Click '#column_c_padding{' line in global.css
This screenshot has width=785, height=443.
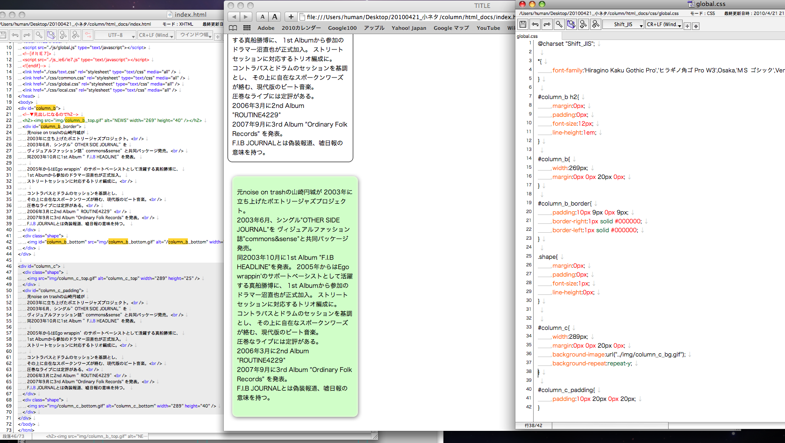pos(566,390)
